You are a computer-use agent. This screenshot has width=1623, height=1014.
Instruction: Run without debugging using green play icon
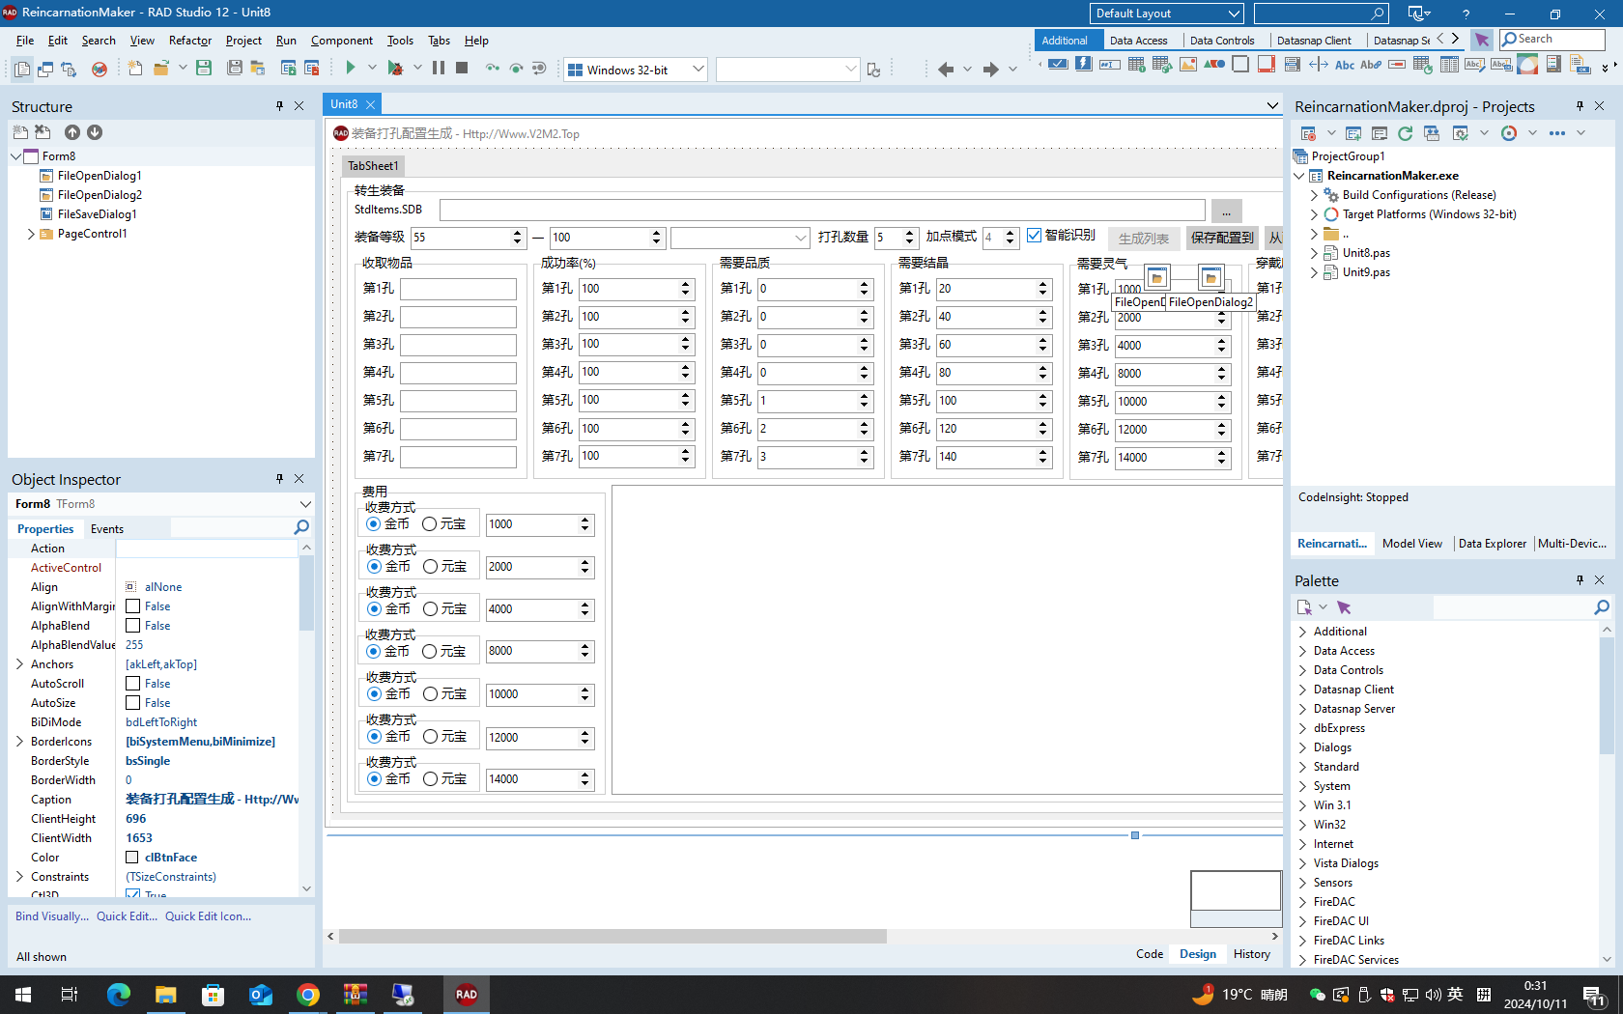click(351, 68)
